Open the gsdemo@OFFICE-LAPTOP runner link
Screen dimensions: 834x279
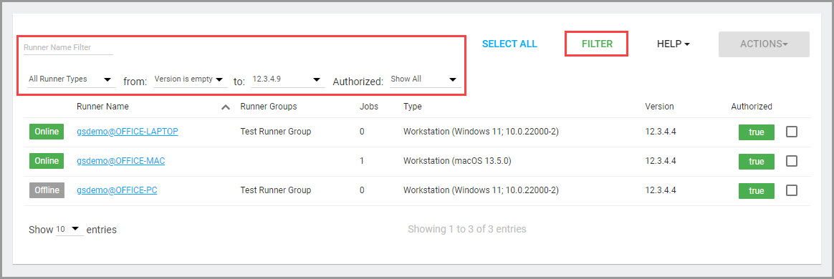tap(128, 131)
